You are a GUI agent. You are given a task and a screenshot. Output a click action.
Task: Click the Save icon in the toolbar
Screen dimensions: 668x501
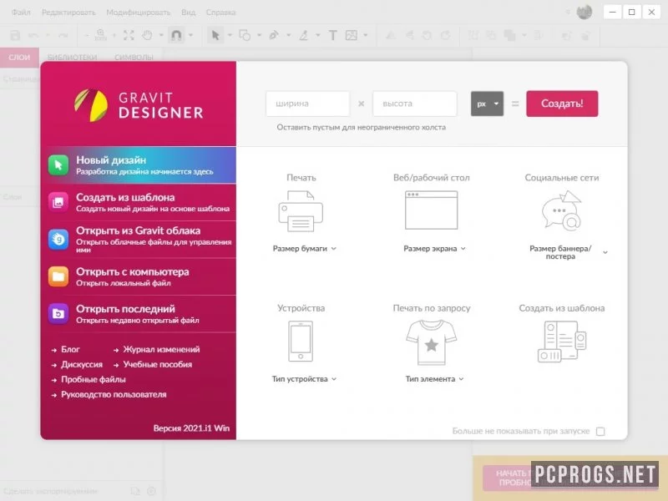point(15,35)
